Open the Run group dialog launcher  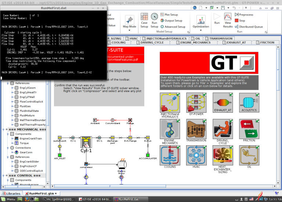(266, 32)
